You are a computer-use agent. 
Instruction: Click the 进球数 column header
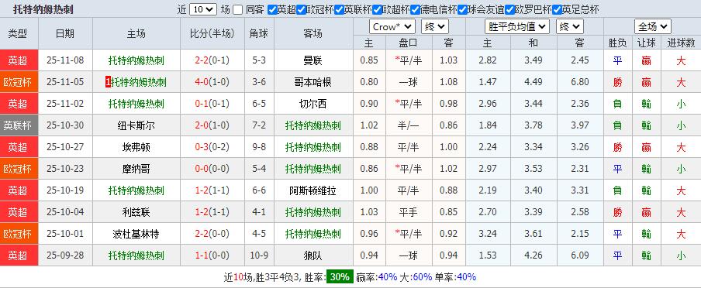click(x=681, y=43)
